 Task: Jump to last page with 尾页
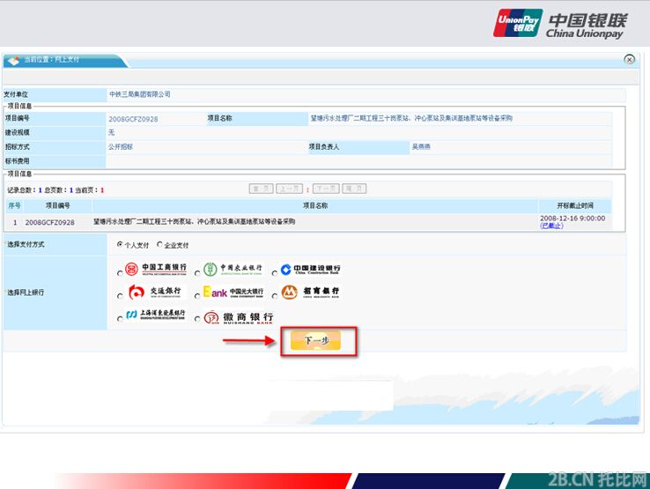tap(354, 189)
